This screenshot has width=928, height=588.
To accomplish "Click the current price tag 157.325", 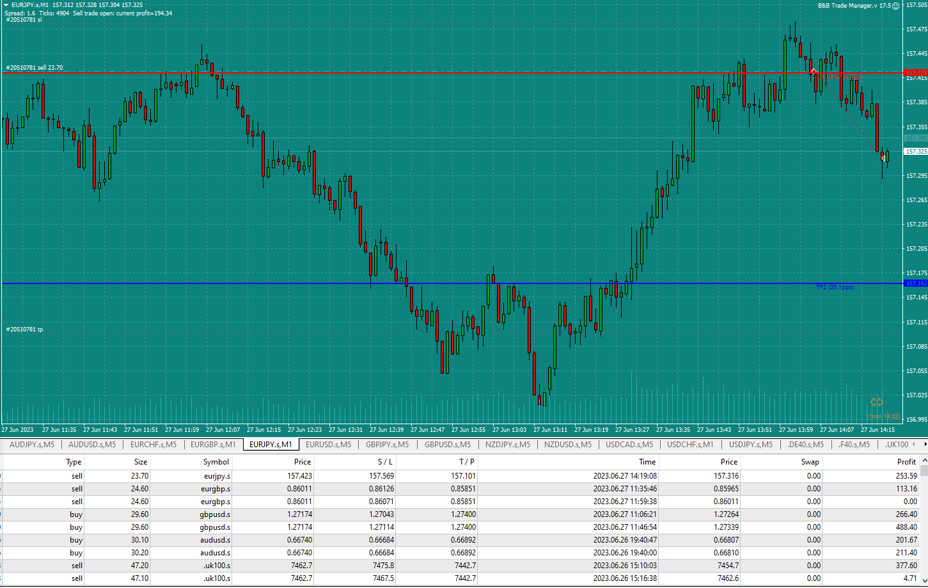I will 916,151.
